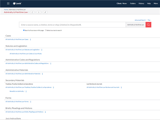
Task: Open All Admiralty & Maritime Law Forms link
Action: click(x=17, y=102)
